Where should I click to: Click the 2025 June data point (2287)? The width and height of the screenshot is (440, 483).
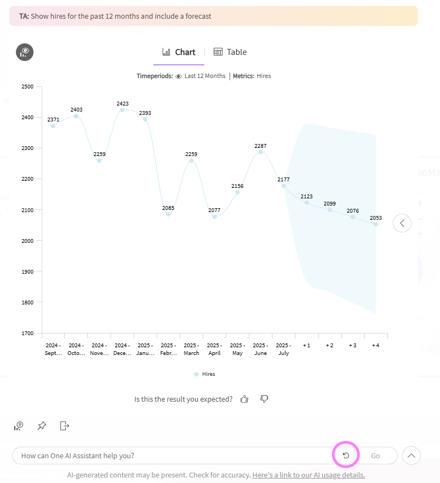pos(261,152)
